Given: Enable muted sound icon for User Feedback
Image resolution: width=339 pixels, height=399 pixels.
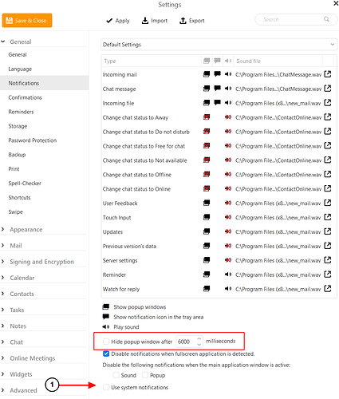Looking at the screenshot, I should [228, 203].
